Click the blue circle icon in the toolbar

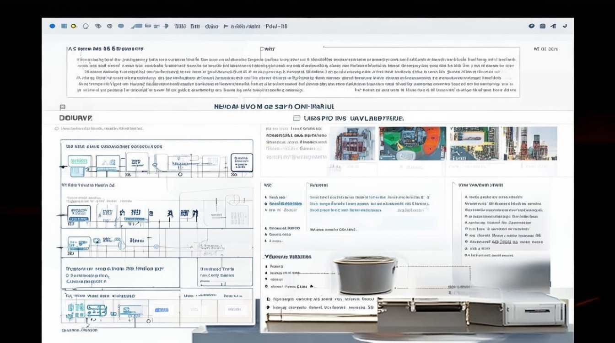point(52,26)
